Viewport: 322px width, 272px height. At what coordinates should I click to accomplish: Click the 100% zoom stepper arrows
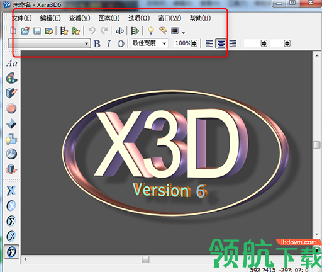[x=194, y=43]
